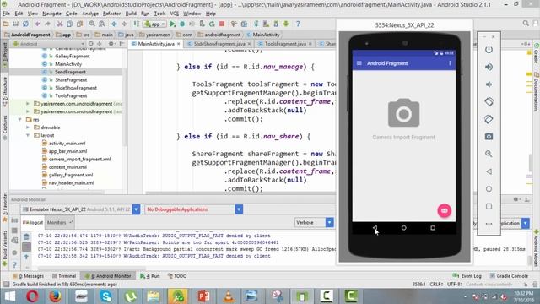Select activity_main.xml layout file
This screenshot has height=304, width=540.
point(67,144)
